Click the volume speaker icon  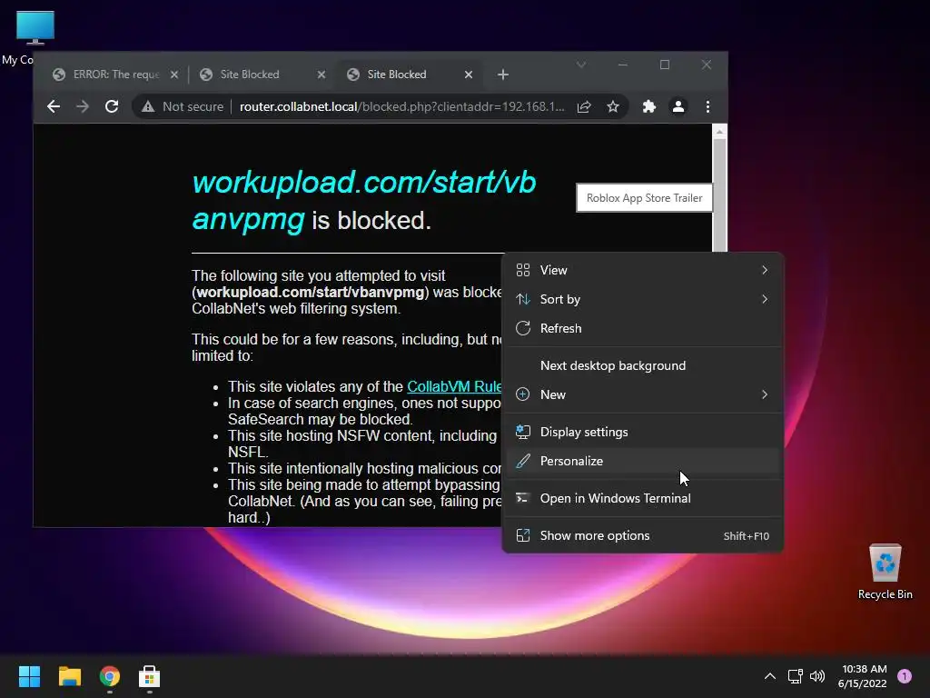click(817, 676)
